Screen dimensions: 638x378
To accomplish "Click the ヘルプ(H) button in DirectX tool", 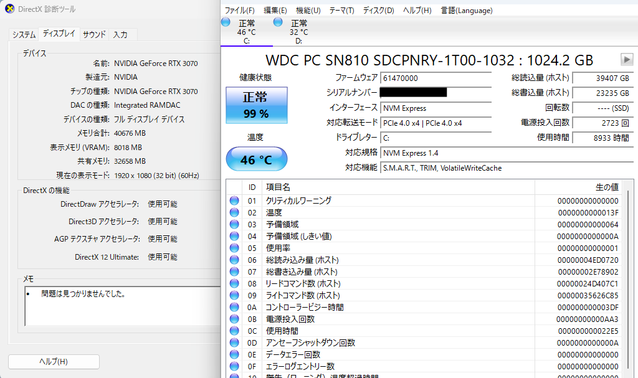I will point(54,362).
